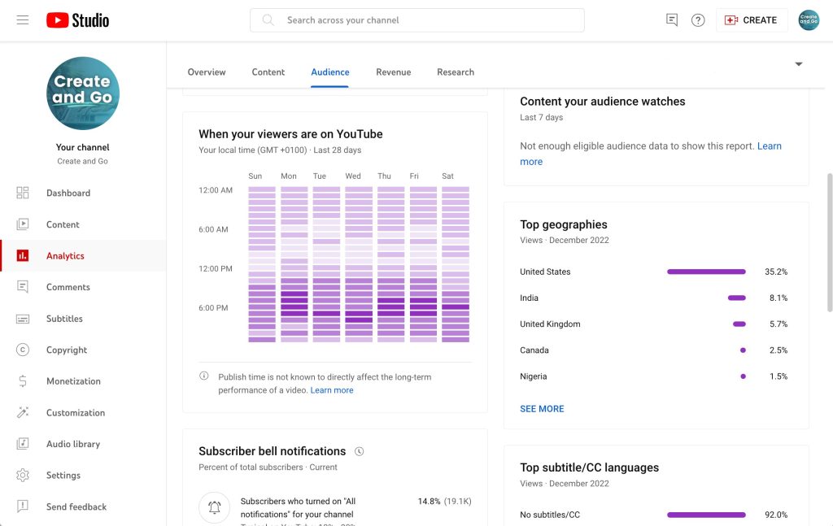Click the Learn more link about publish time

[332, 389]
